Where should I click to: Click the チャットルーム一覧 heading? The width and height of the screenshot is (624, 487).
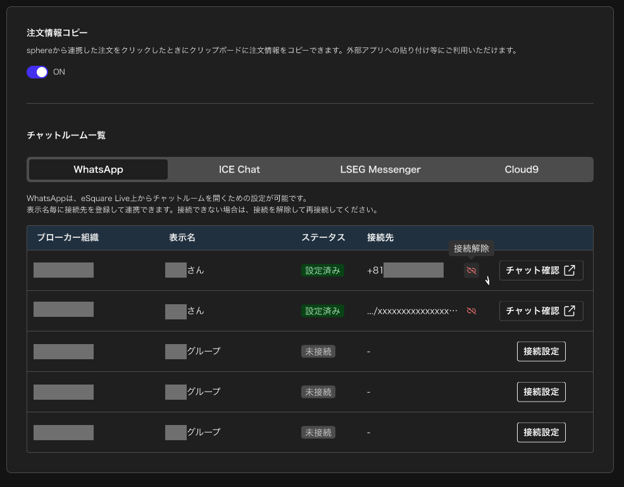[66, 135]
